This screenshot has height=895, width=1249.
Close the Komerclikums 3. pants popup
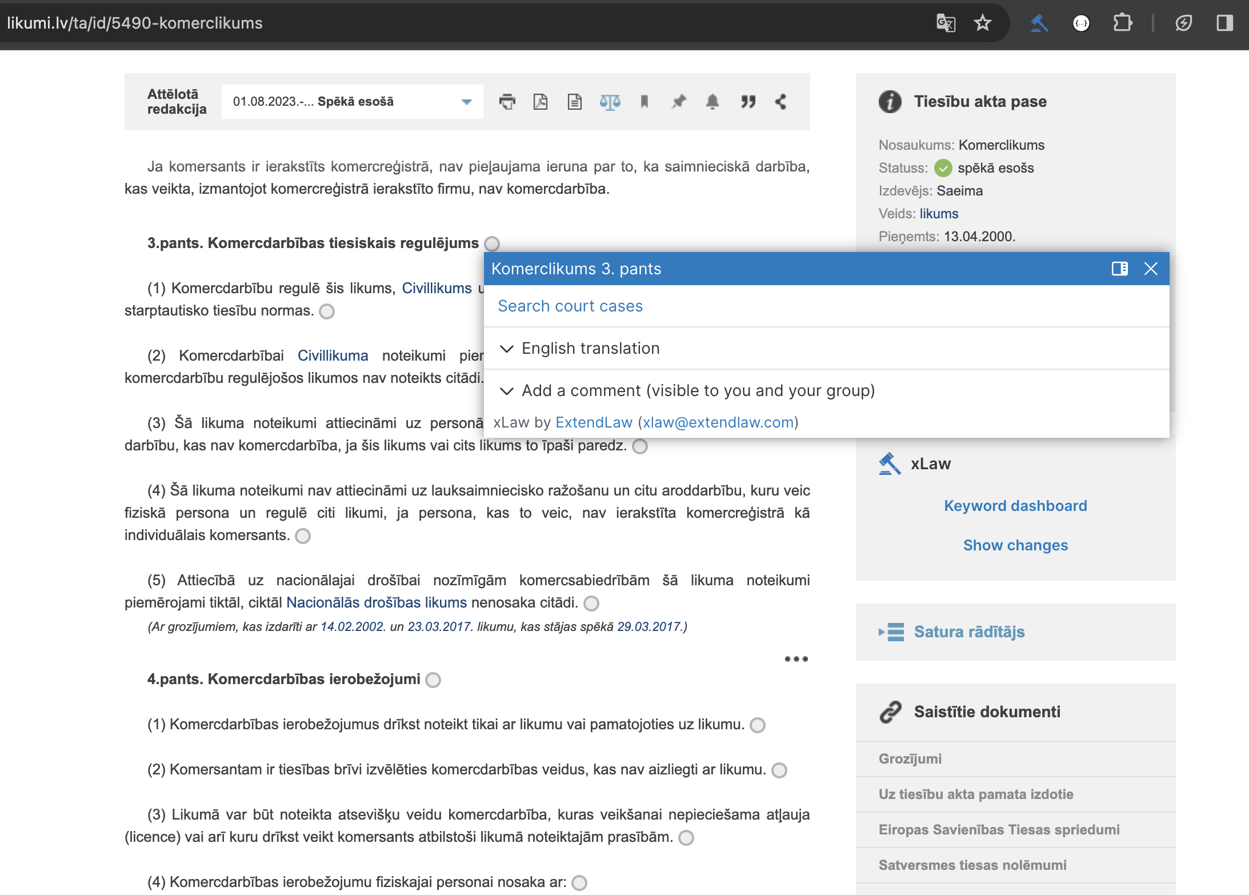tap(1151, 269)
